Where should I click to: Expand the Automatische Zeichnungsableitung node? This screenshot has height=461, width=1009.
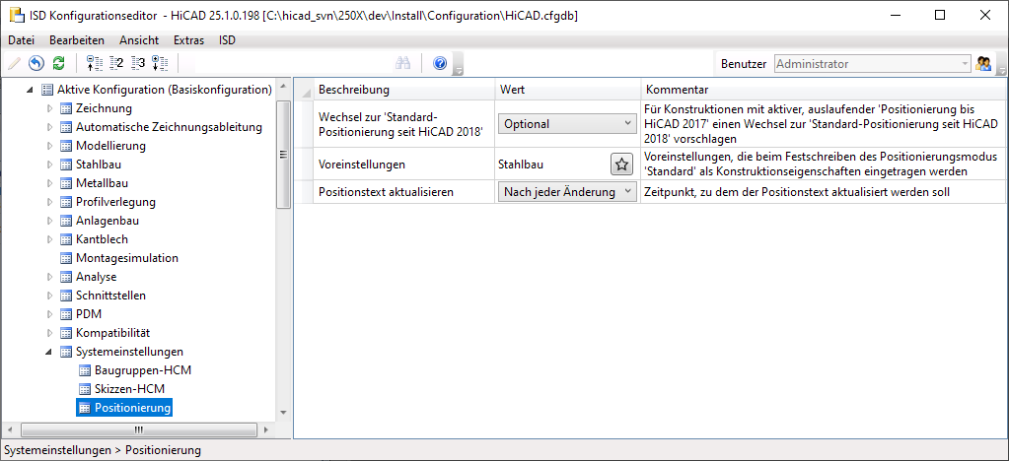50,127
